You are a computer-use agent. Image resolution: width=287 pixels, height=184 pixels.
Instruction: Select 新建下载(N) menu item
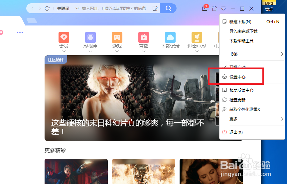[x=252, y=22]
